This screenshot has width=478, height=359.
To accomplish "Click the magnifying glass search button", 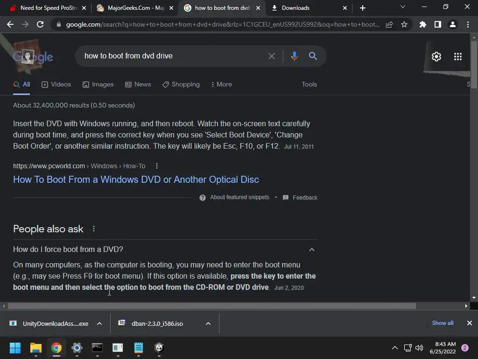I will click(313, 56).
